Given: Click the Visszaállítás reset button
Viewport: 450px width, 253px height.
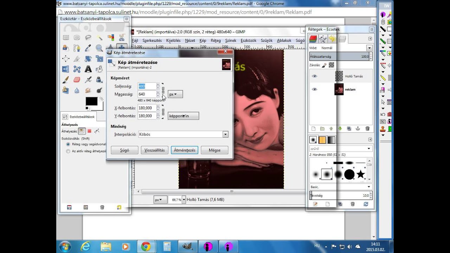Looking at the screenshot, I should (x=155, y=150).
